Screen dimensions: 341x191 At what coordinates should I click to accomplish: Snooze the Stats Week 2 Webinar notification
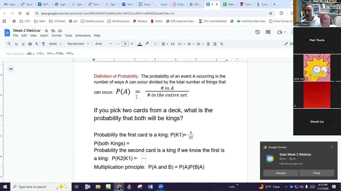(x=281, y=173)
